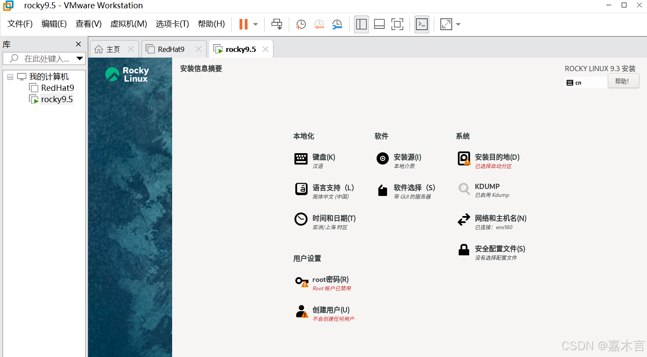Select RedHat9 in the library tree
The image size is (647, 357).
pyautogui.click(x=58, y=88)
